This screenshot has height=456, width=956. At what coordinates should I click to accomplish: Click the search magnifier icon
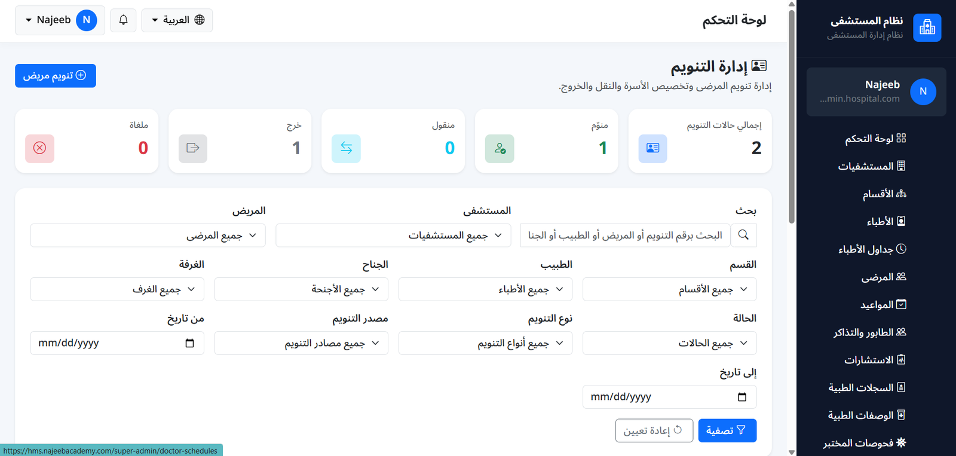[743, 235]
